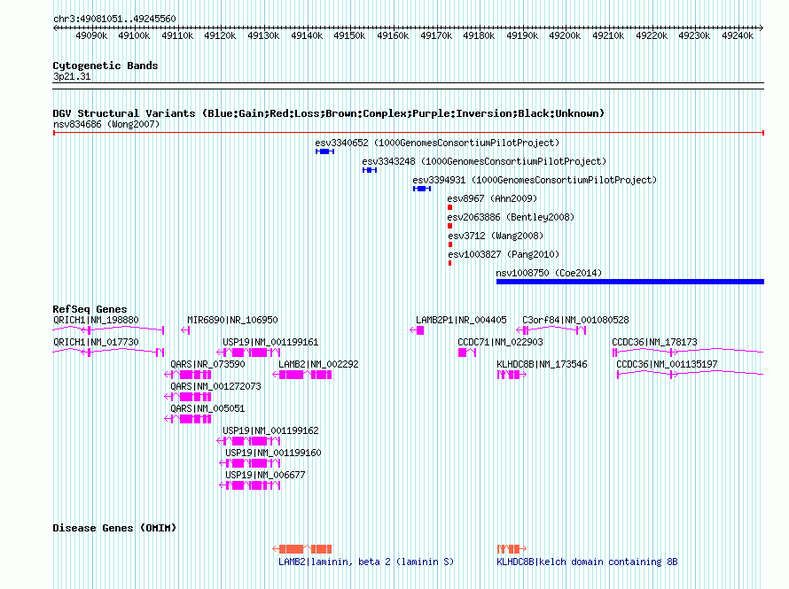Click the MIR6890 gene glyph
Viewport: 789px width, 589px height.
pyautogui.click(x=185, y=330)
